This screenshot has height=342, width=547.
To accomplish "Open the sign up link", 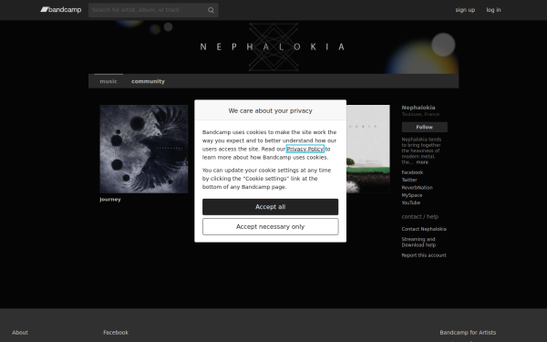I will point(465,10).
